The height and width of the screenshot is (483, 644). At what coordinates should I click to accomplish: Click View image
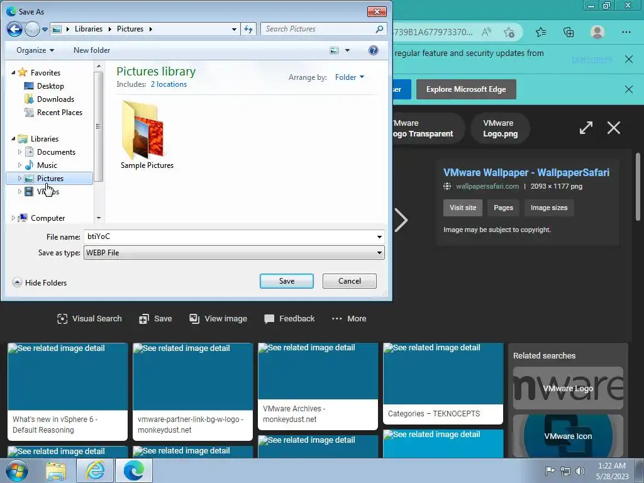point(218,319)
